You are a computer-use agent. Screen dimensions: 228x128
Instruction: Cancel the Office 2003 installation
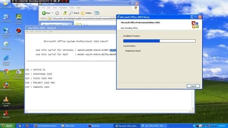[193, 86]
